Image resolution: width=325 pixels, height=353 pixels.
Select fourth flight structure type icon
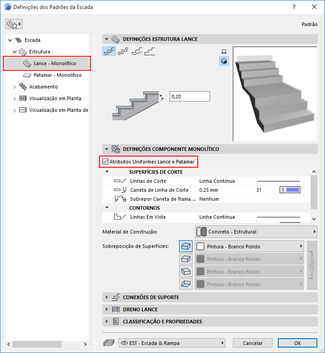pyautogui.click(x=150, y=52)
